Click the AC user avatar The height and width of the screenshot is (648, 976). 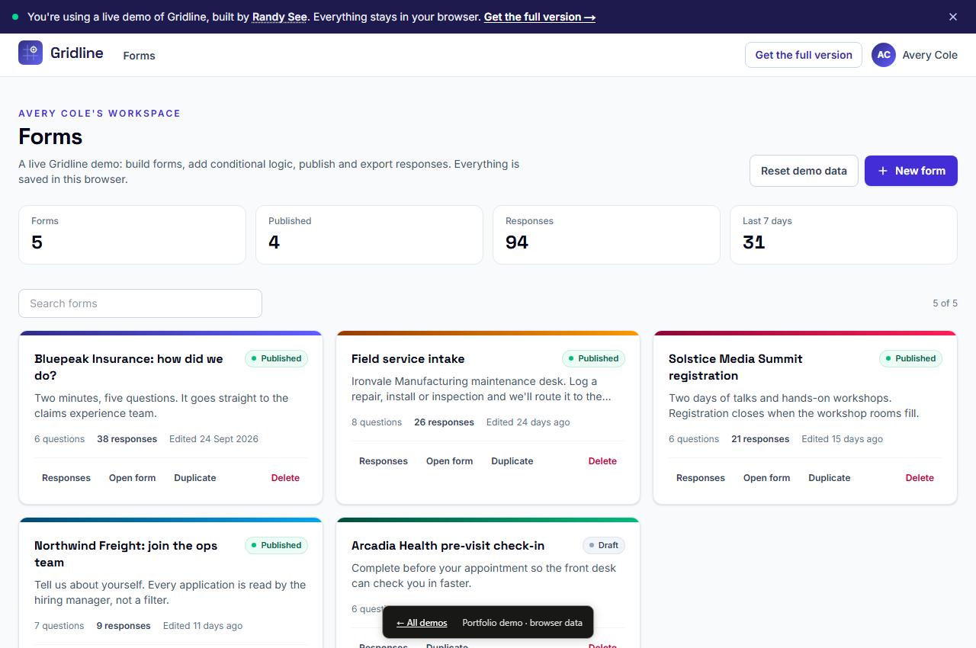[884, 55]
